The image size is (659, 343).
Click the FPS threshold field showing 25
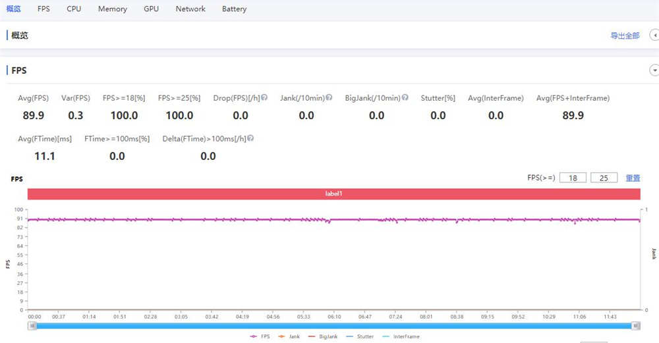pyautogui.click(x=604, y=178)
